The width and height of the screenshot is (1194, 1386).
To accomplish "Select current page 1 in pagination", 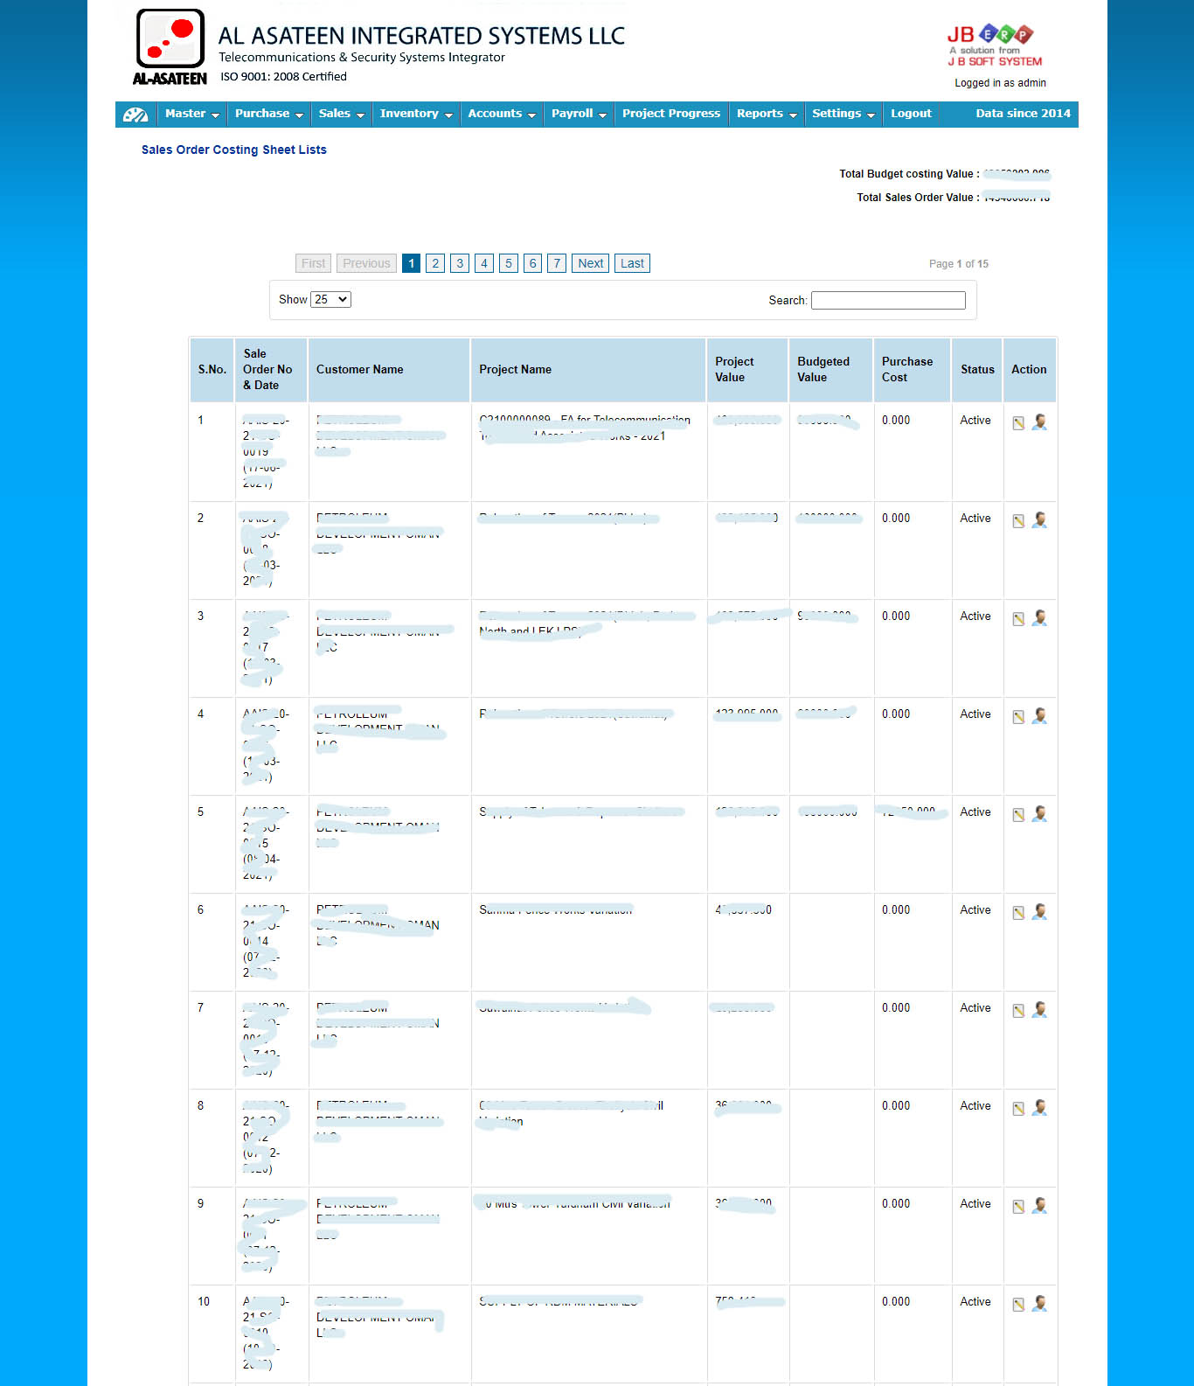I will coord(411,263).
